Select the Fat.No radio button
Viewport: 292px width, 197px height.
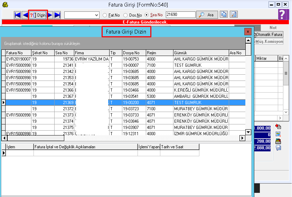coord(105,15)
